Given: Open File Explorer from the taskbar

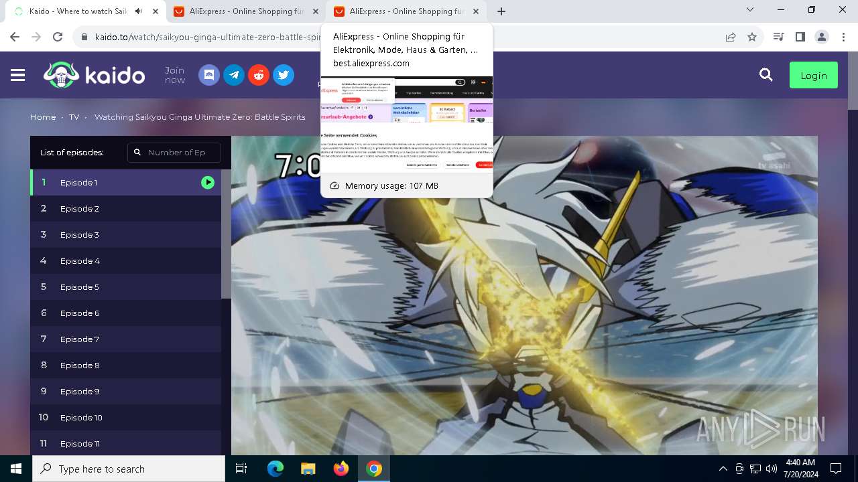Looking at the screenshot, I should click(308, 469).
